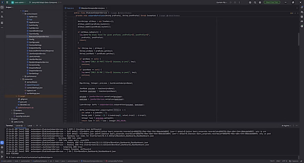Viewport: 304px width, 163px height.
Task: Open more run actions menu
Action: point(239,2)
